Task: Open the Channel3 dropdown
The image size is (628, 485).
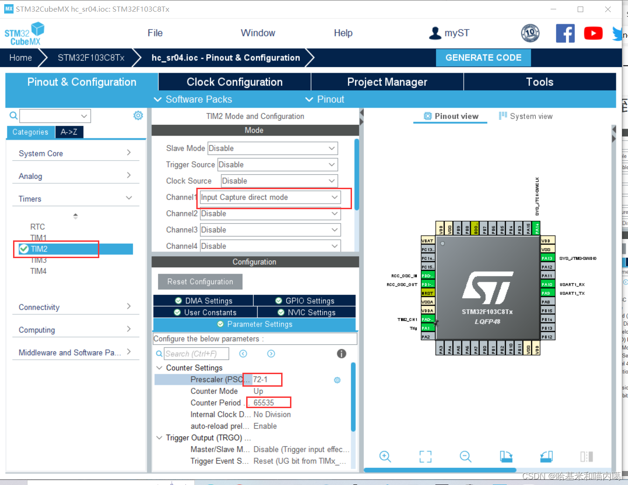Action: (270, 230)
